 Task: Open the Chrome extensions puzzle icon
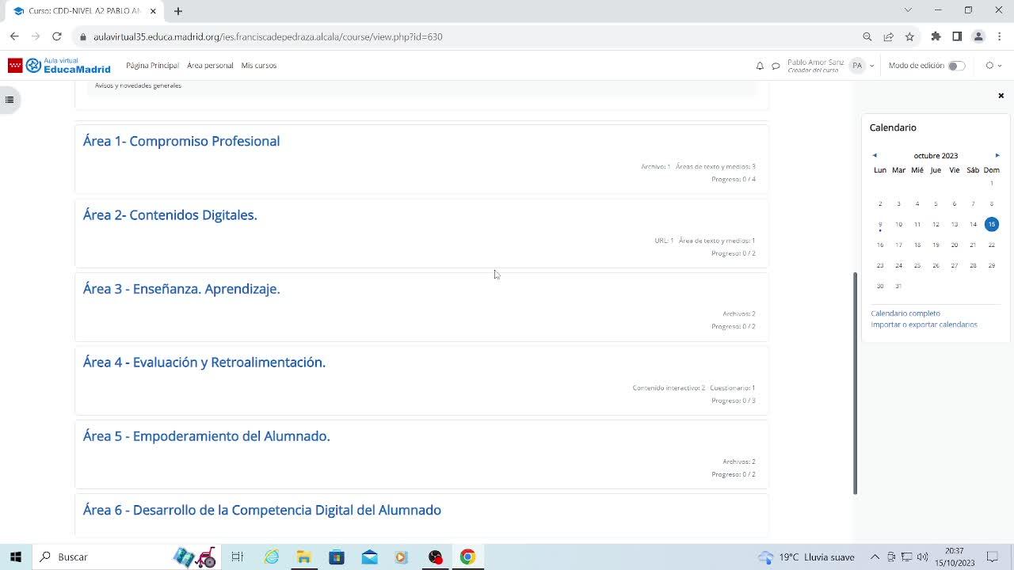click(x=936, y=36)
